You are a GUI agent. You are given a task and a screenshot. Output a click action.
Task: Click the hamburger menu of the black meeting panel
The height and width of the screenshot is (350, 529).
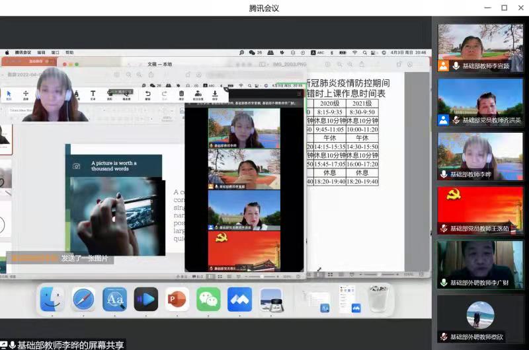coord(299,94)
